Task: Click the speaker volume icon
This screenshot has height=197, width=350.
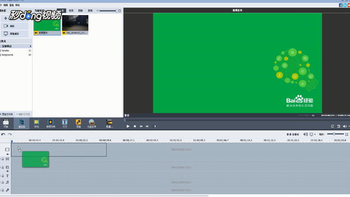Action: 345,126
